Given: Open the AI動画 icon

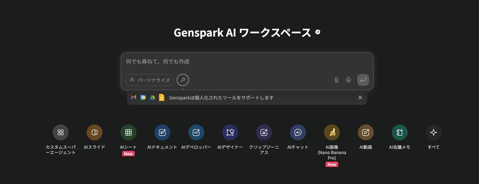Looking at the screenshot, I should click(x=366, y=132).
